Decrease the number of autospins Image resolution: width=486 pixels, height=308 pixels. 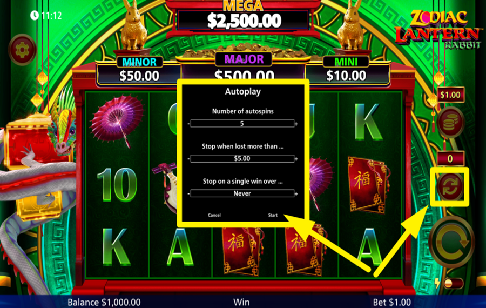188,124
